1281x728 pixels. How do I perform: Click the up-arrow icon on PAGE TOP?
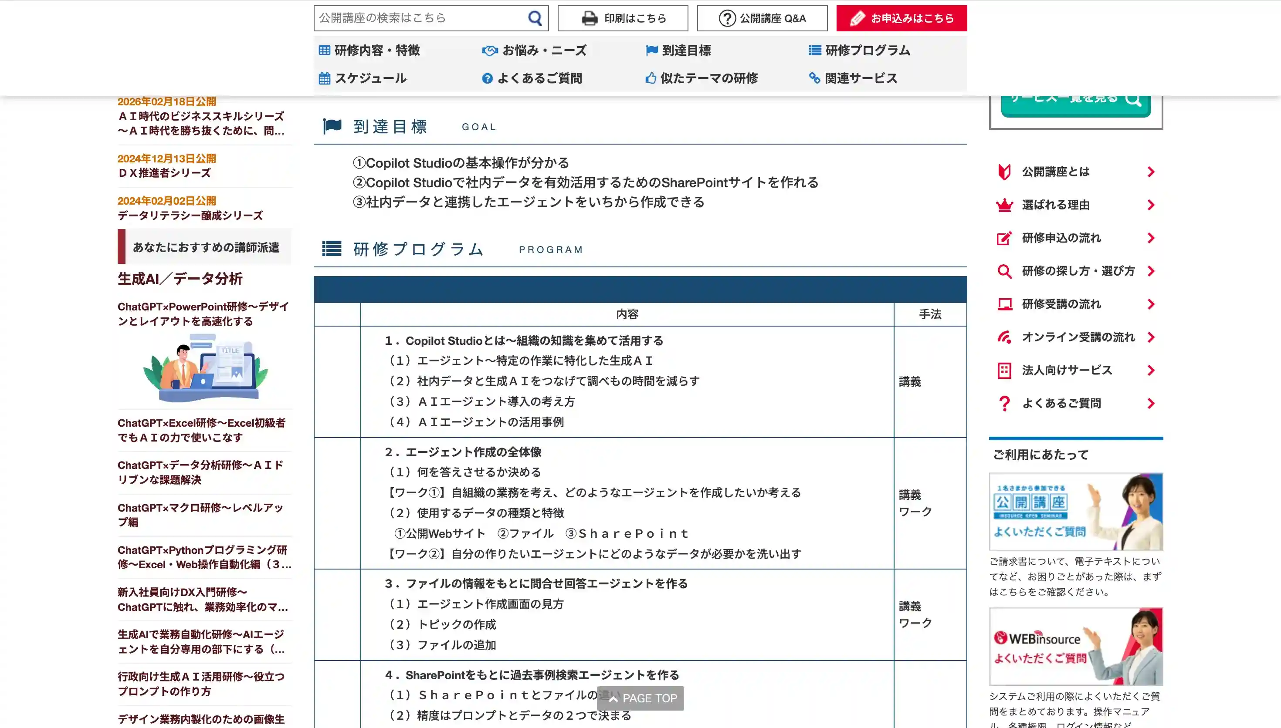tap(613, 698)
